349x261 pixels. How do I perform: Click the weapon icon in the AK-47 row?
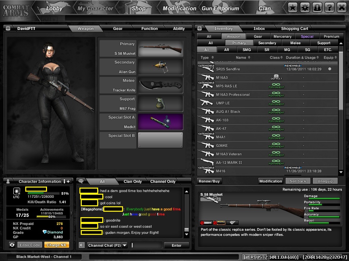206,128
